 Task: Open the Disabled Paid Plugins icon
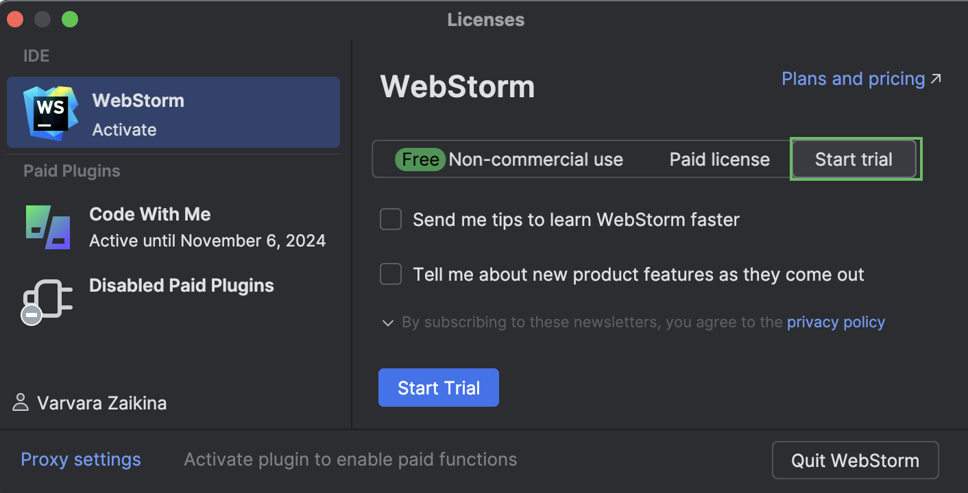47,299
